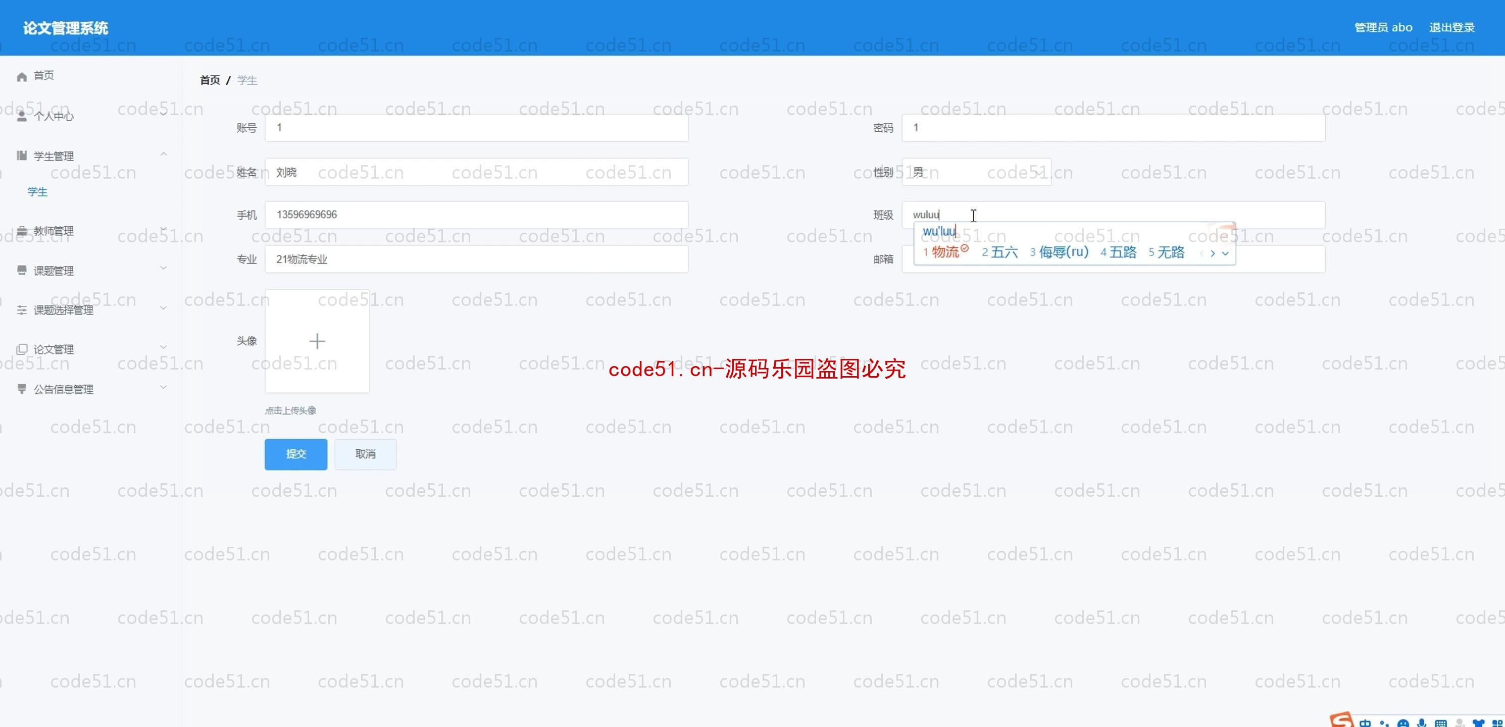Choose IME candidate 1 物流
The height and width of the screenshot is (727, 1505).
point(945,252)
